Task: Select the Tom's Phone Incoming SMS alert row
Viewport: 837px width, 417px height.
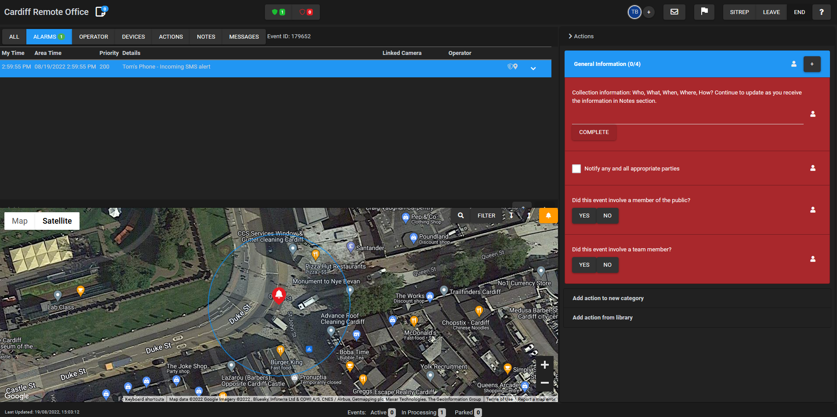Action: pos(275,68)
